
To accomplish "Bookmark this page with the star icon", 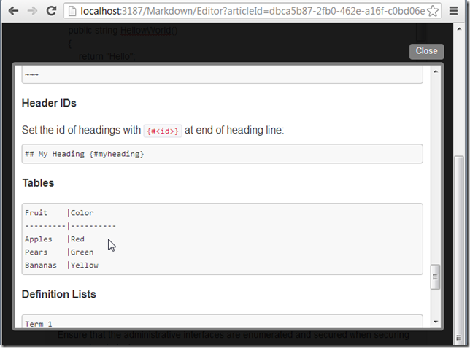I will pyautogui.click(x=434, y=11).
